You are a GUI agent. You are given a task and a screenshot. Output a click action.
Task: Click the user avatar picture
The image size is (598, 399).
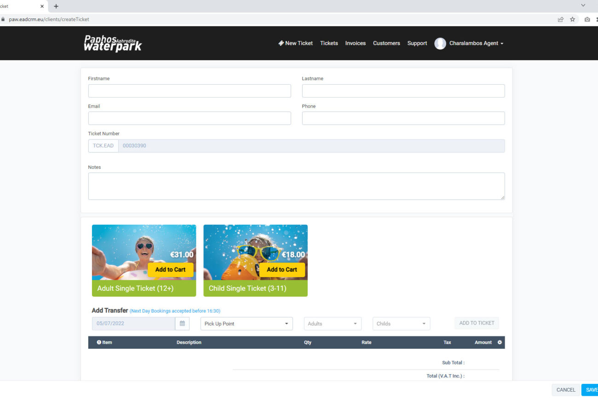point(440,43)
